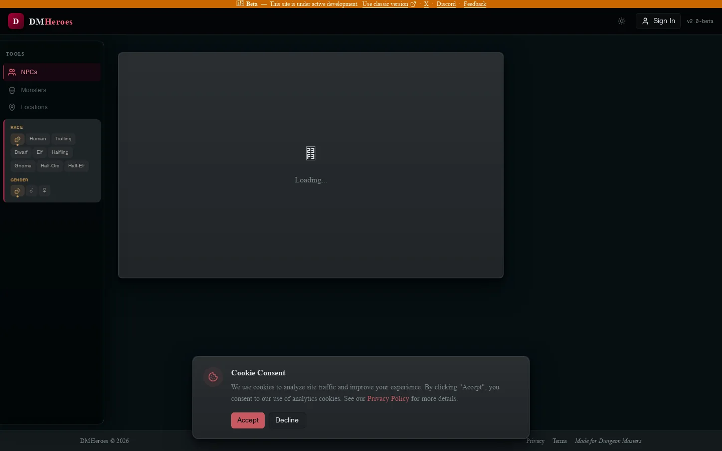Select the Half-Orc race chip
Image resolution: width=722 pixels, height=451 pixels.
[50, 166]
